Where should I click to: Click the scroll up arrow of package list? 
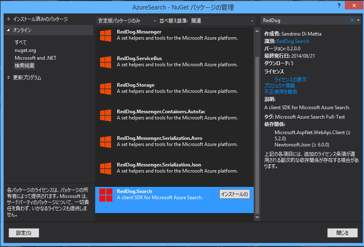point(257,31)
